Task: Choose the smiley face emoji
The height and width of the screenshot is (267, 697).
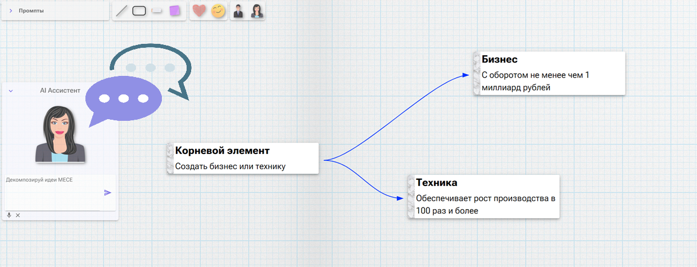Action: click(x=218, y=11)
